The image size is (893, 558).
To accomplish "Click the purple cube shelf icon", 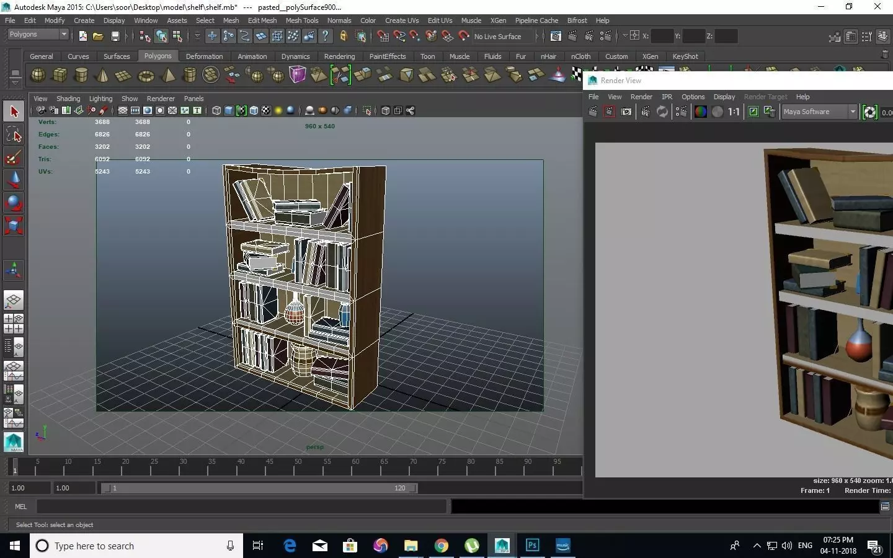I will coord(298,75).
